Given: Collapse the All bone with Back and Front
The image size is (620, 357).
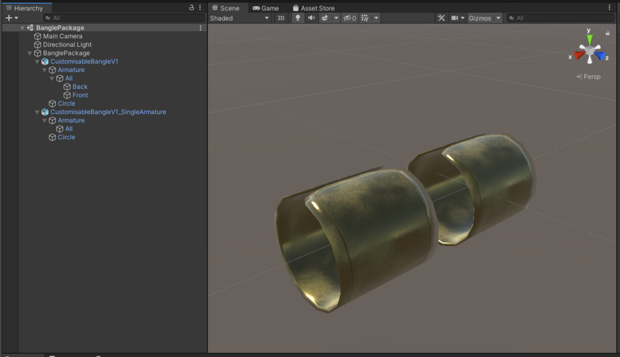Looking at the screenshot, I should coord(52,78).
